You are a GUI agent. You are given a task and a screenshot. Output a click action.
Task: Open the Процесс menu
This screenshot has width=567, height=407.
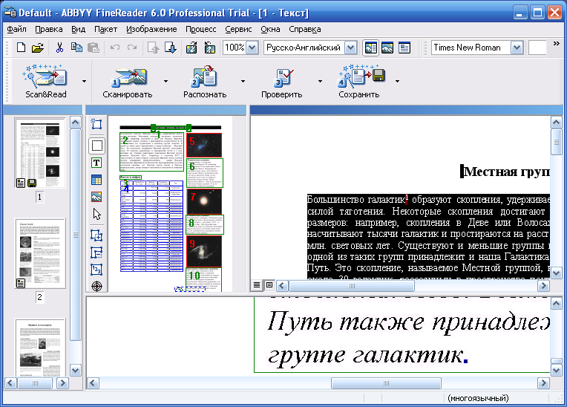pos(201,29)
